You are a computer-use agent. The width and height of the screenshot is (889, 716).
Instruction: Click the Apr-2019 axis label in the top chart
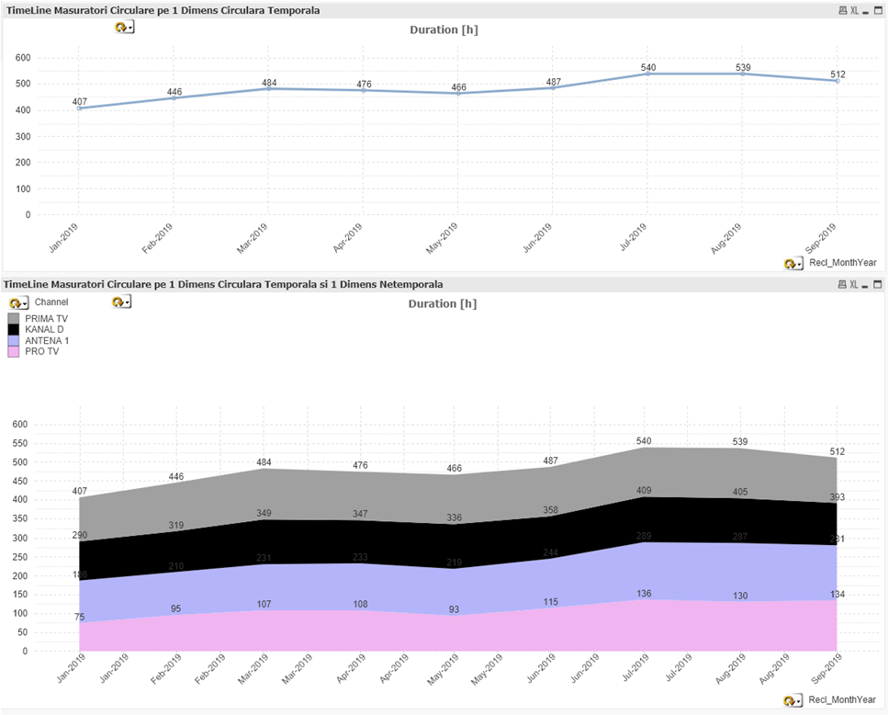(x=348, y=238)
